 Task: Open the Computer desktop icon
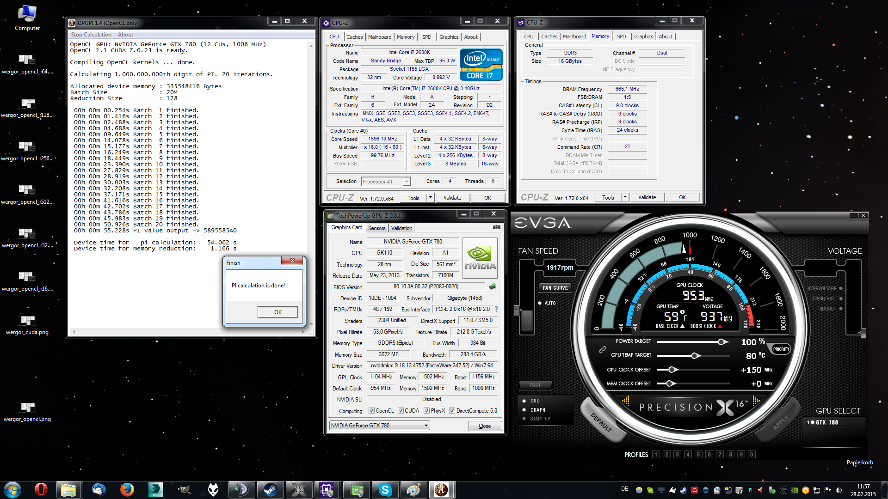(x=27, y=18)
